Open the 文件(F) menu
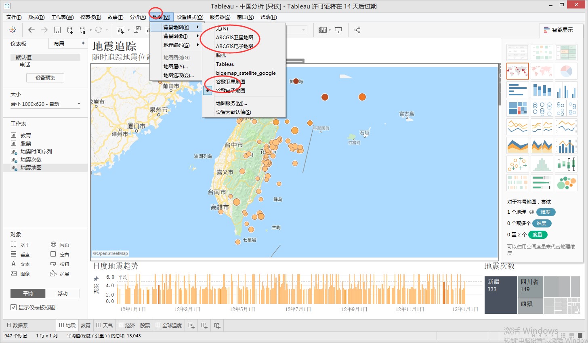The image size is (588, 343). (x=14, y=17)
